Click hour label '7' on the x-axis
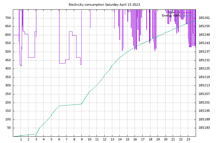Screen dimensions: 220x143 [x=66, y=139]
